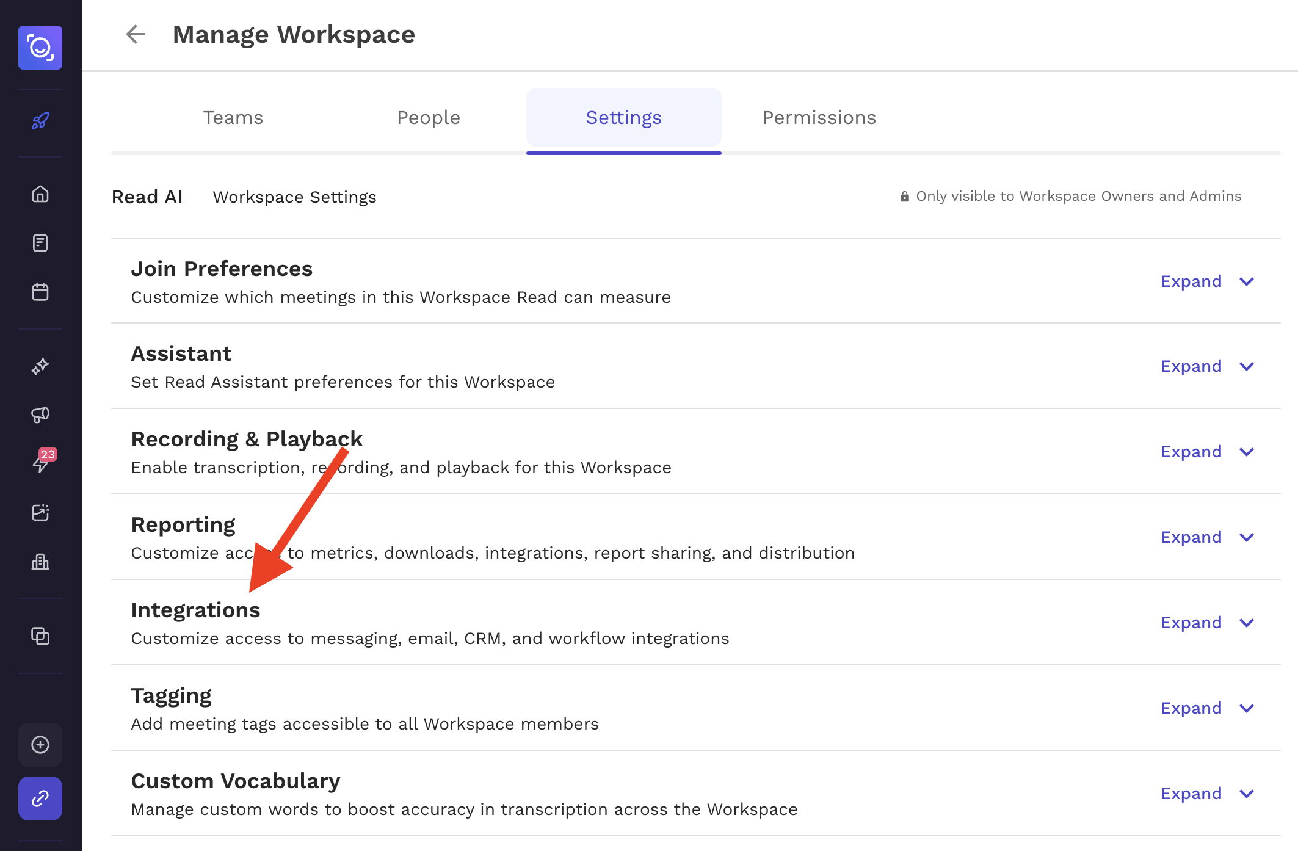1298x851 pixels.
Task: Expand Recording & Playback via Expand link
Action: coord(1191,452)
